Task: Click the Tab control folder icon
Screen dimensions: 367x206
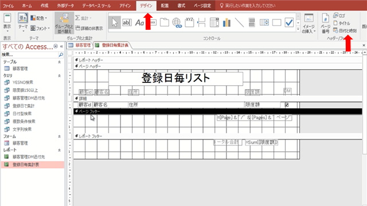Action: click(165, 23)
